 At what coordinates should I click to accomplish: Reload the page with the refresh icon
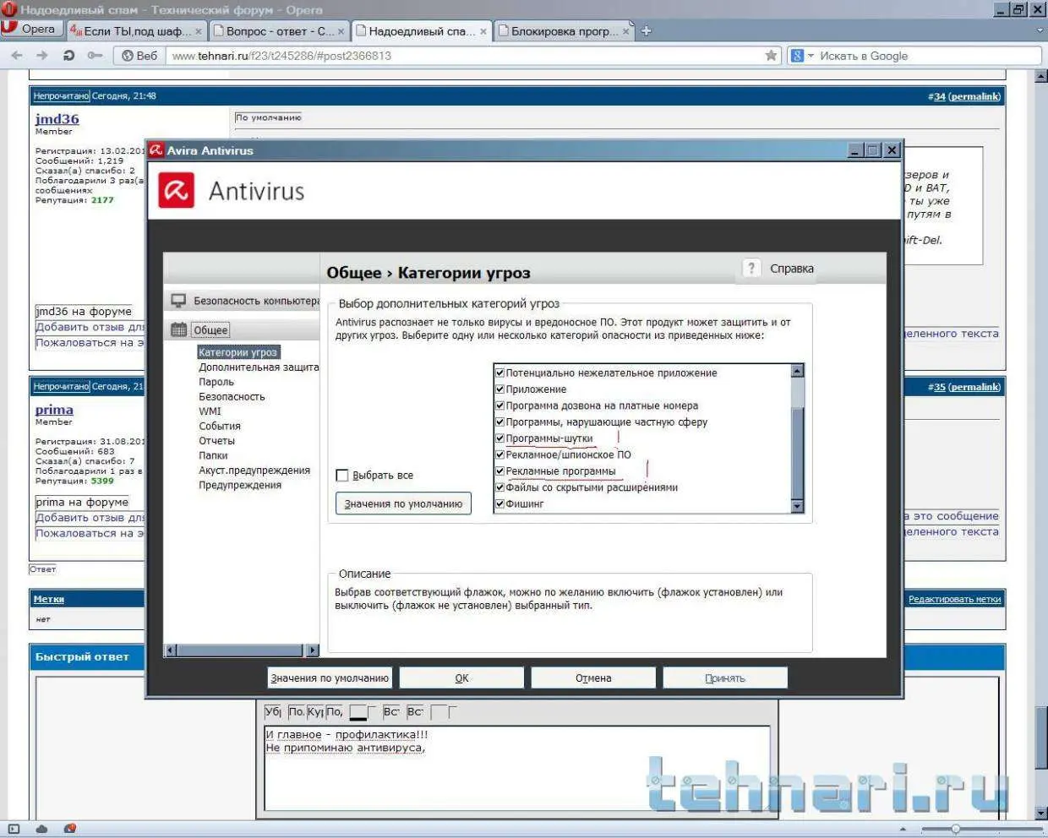[x=68, y=56]
